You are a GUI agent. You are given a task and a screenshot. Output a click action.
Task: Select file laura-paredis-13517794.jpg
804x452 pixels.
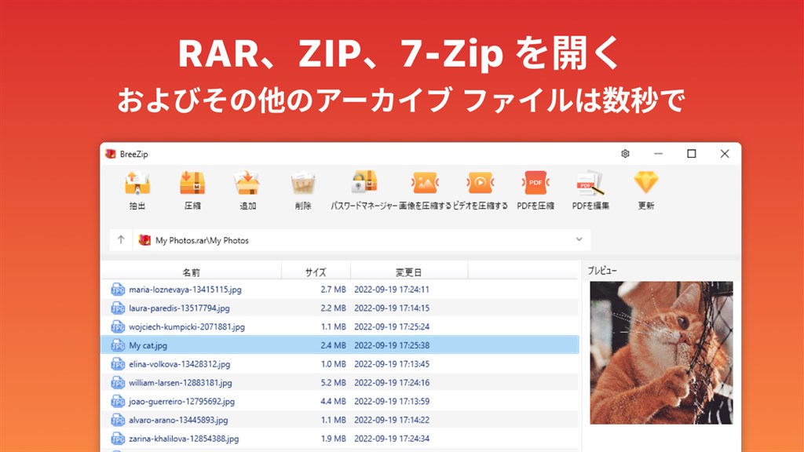click(x=180, y=308)
